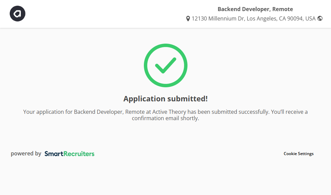This screenshot has height=195, width=331.
Task: Click the word "Remote" in the header title
Action: [283, 9]
